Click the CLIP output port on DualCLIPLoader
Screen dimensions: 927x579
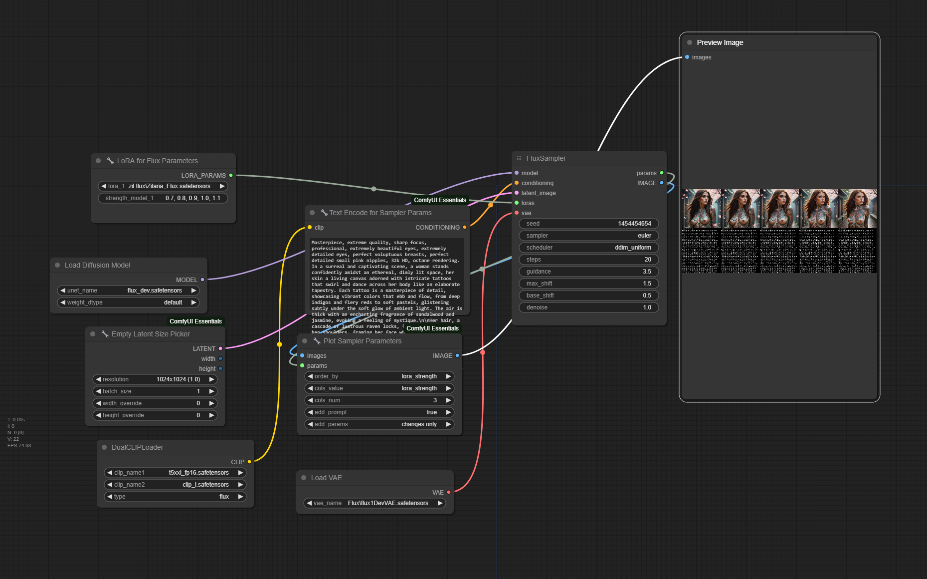click(x=249, y=462)
